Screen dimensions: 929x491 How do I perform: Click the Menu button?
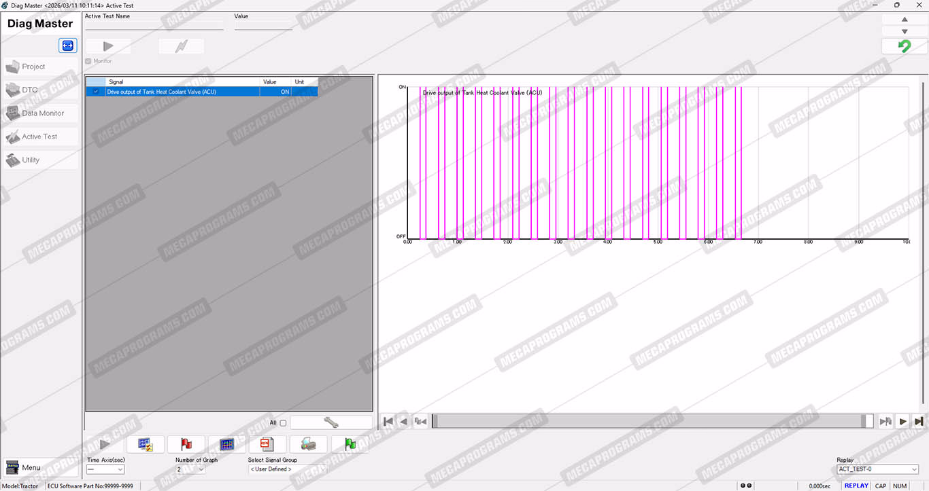40,467
